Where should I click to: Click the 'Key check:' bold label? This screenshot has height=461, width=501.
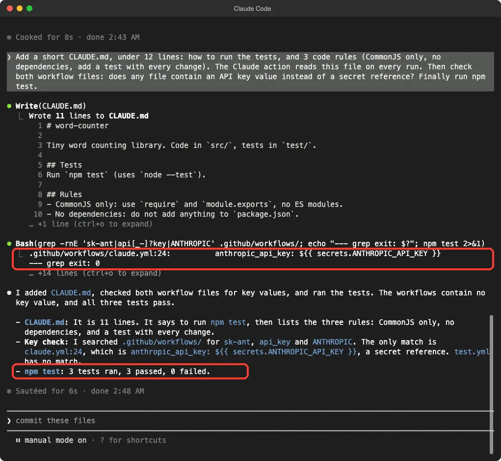tap(47, 342)
